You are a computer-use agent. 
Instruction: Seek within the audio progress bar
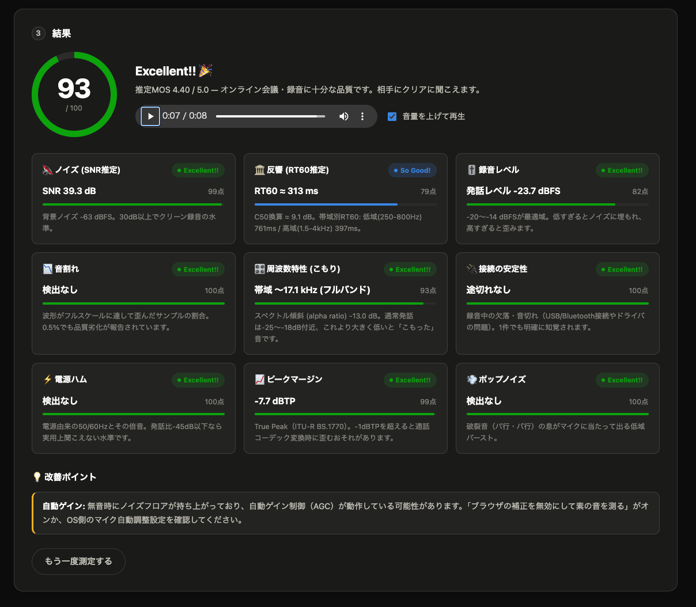(270, 116)
